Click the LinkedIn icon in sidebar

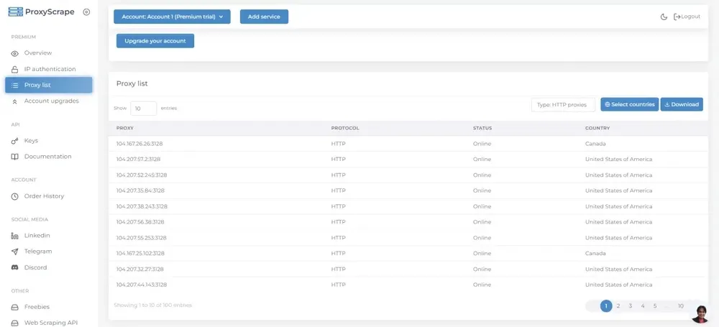click(14, 236)
